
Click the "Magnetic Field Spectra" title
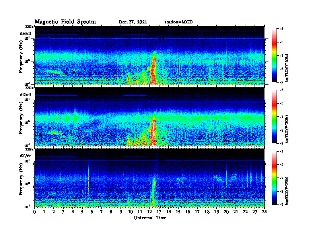pyautogui.click(x=65, y=22)
